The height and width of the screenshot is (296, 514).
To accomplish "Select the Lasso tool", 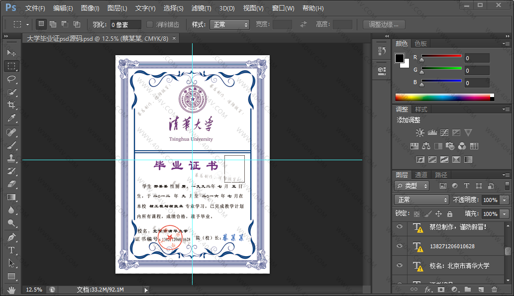I will [x=11, y=79].
